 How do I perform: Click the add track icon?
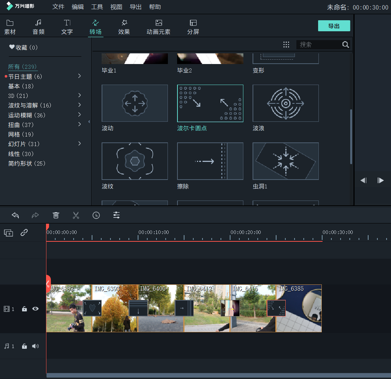pos(8,233)
